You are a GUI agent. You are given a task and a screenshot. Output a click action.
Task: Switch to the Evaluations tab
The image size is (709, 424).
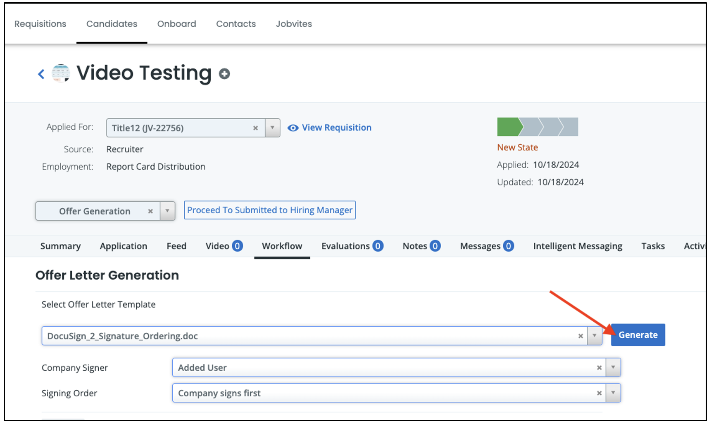click(352, 246)
